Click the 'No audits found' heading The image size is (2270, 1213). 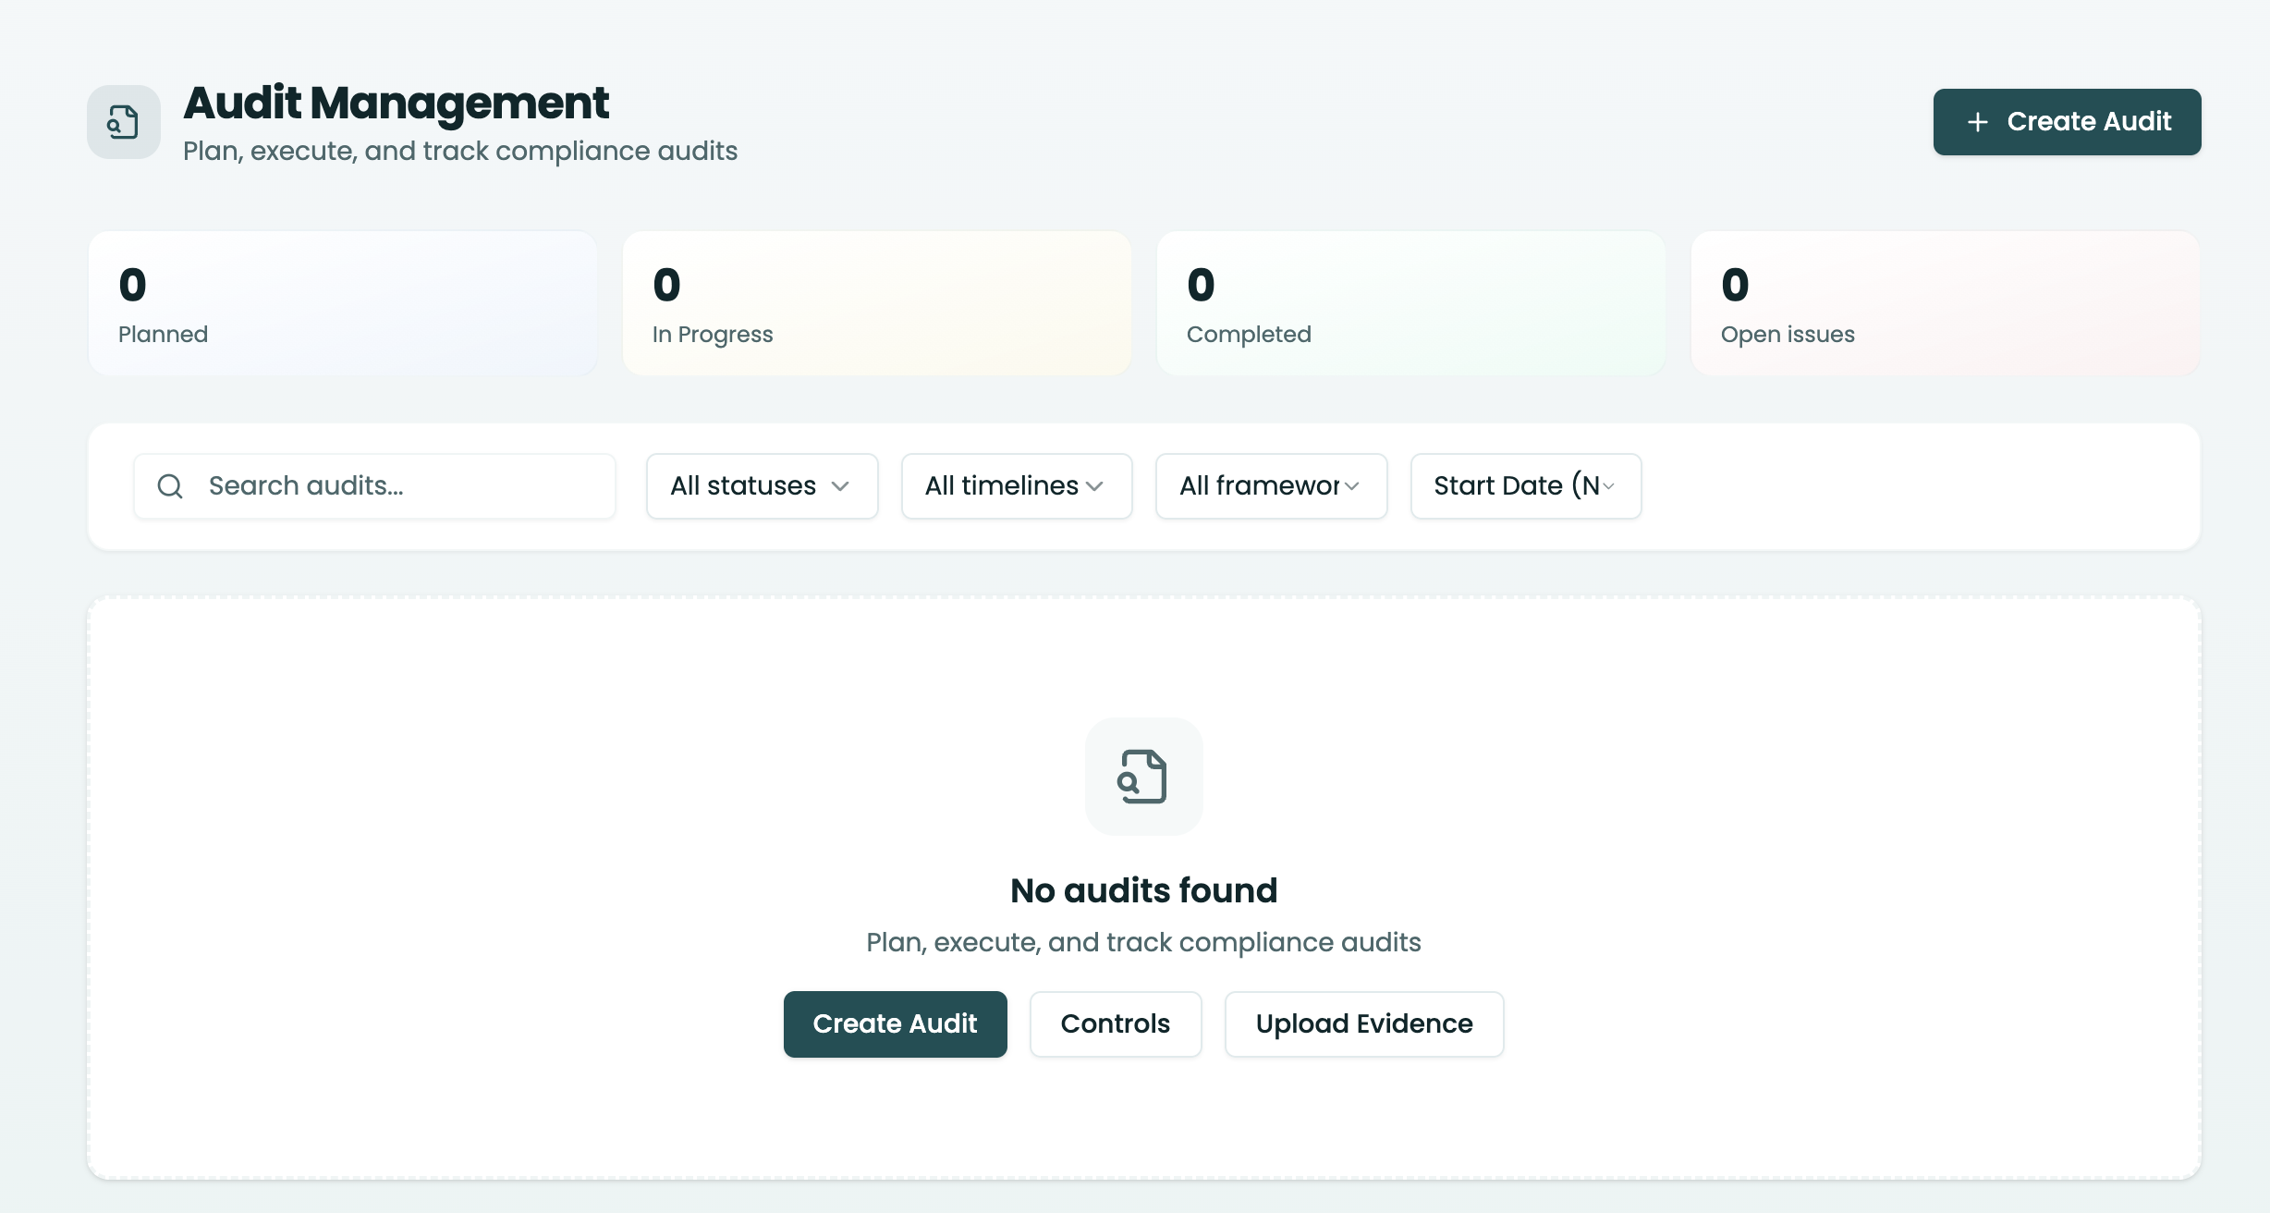coord(1143,890)
